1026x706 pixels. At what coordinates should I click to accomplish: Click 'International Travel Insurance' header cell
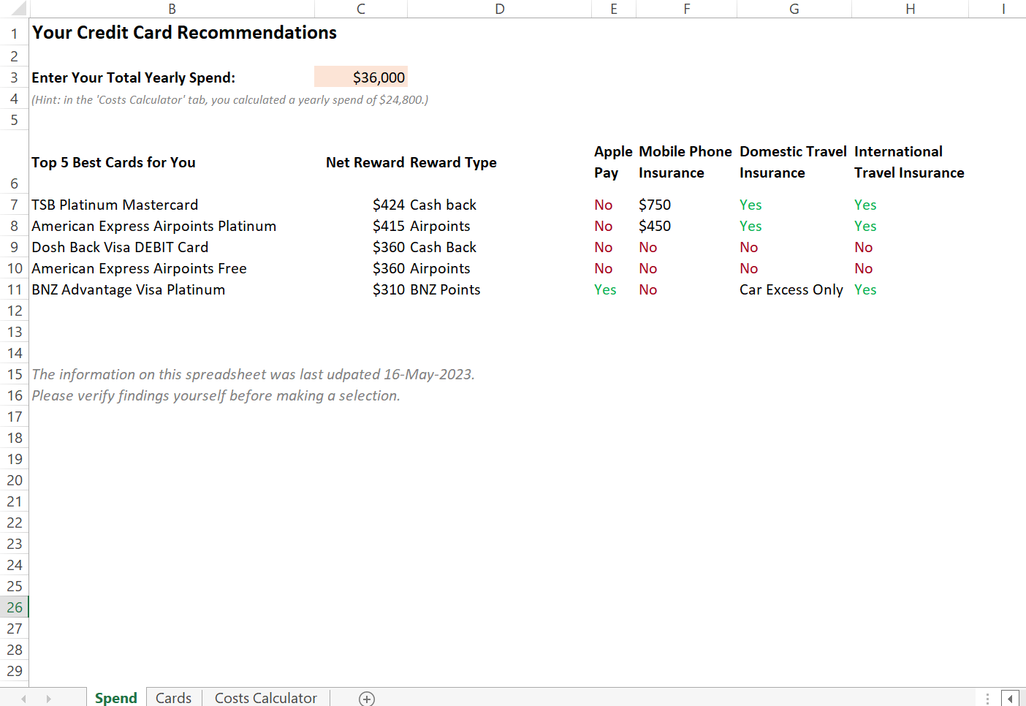[x=909, y=162]
